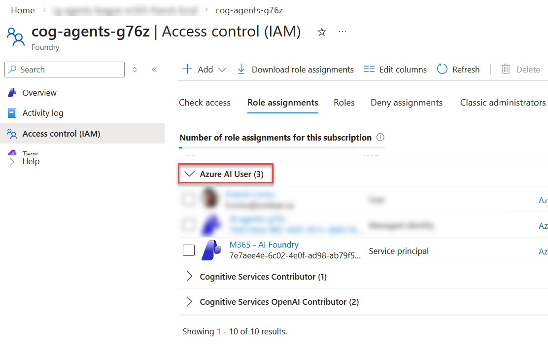Click the favorite star icon
The height and width of the screenshot is (360, 548).
click(322, 32)
